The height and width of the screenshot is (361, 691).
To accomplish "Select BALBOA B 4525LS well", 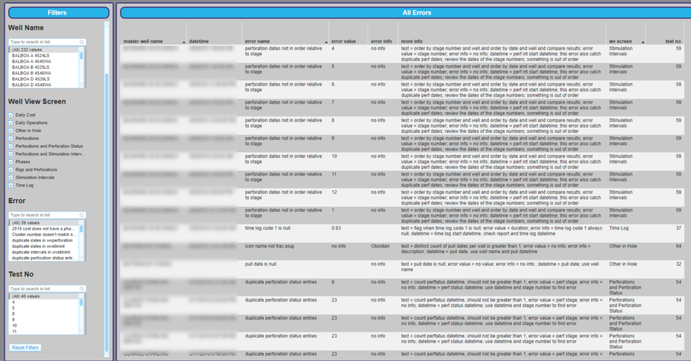I will coord(44,67).
